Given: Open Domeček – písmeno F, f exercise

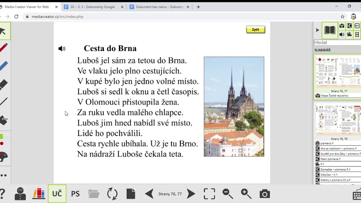Looking at the screenshot, I should (x=338, y=169).
